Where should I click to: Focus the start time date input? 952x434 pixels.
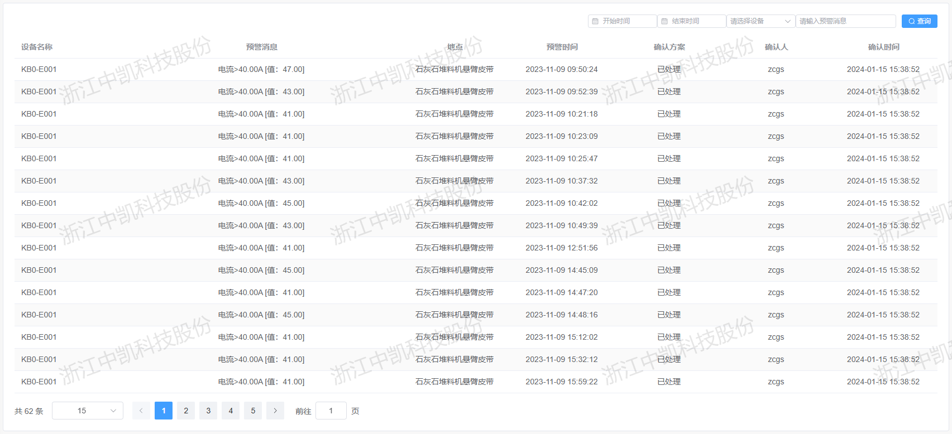(626, 21)
